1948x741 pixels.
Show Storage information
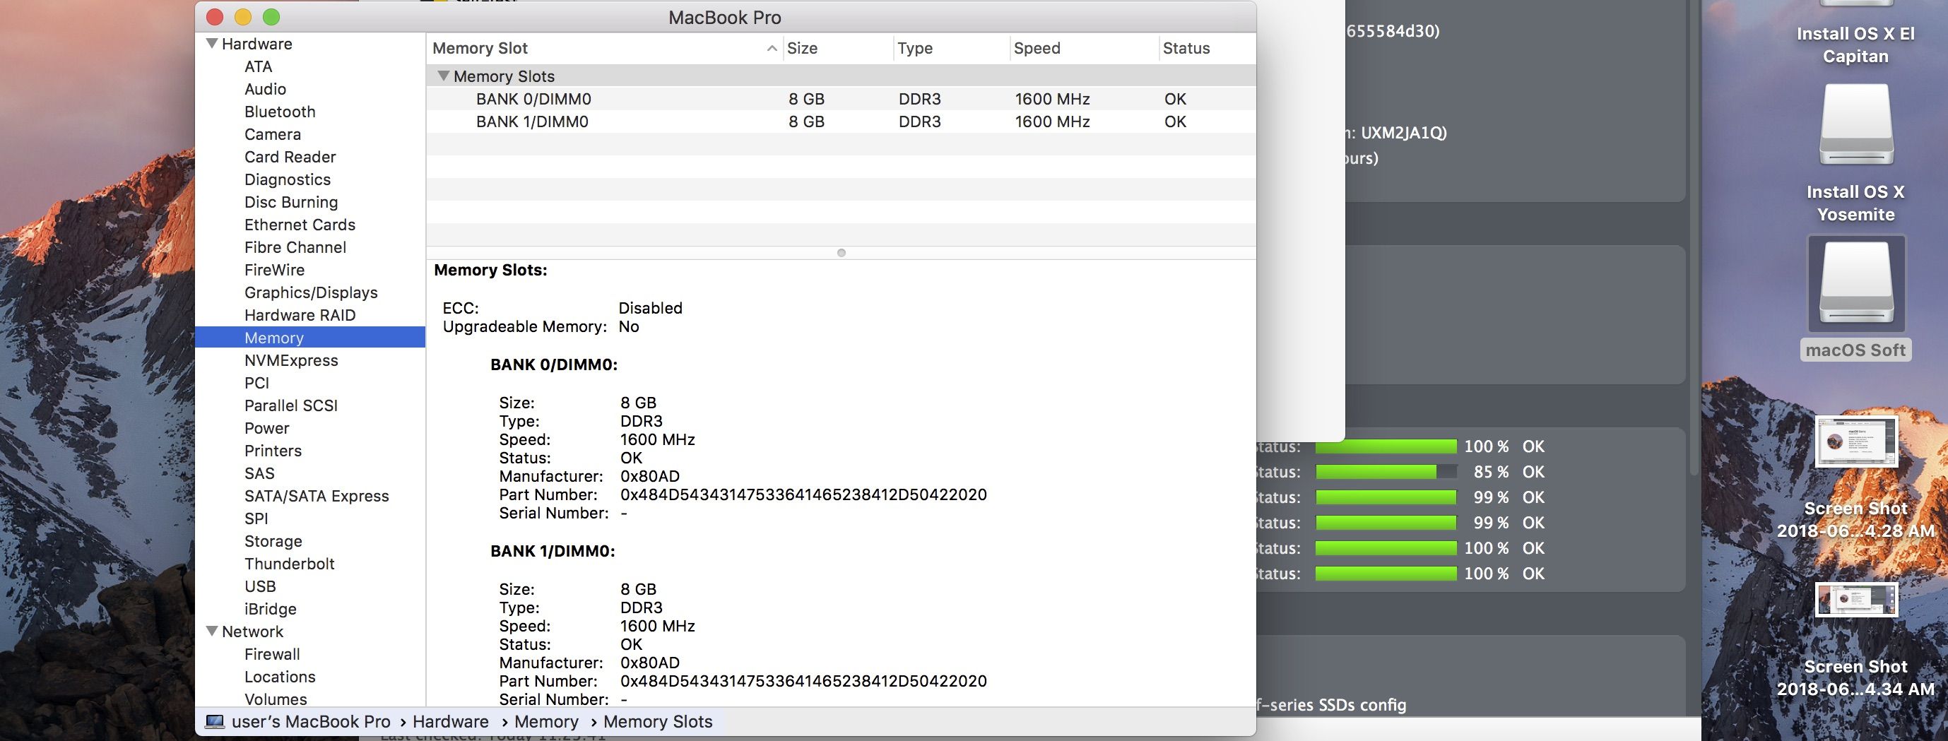click(273, 541)
